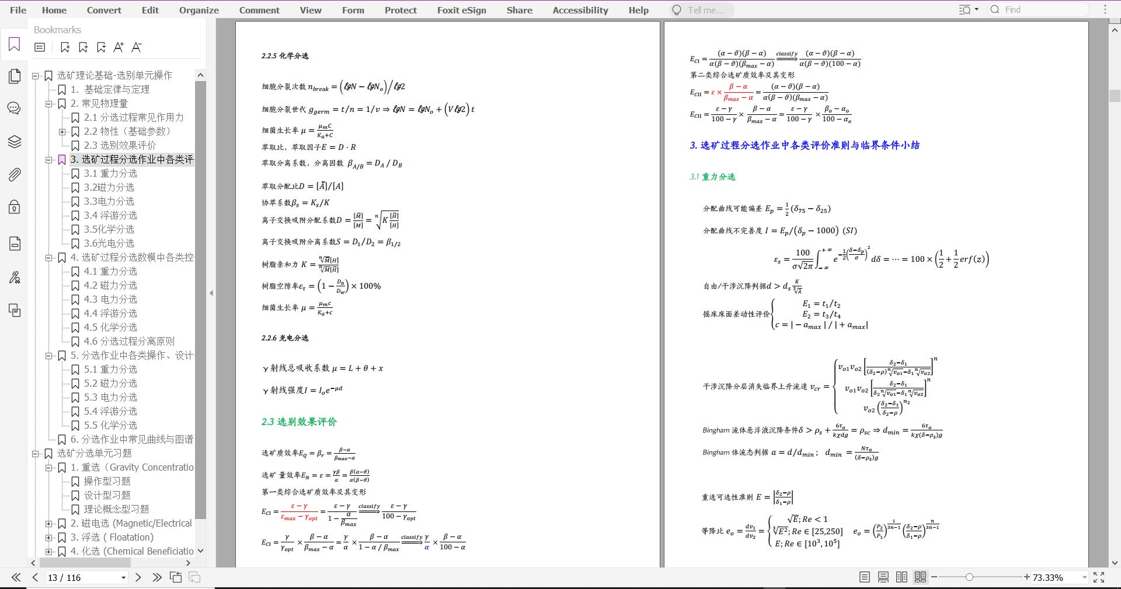Go to first page
1121x589 pixels.
click(x=16, y=577)
